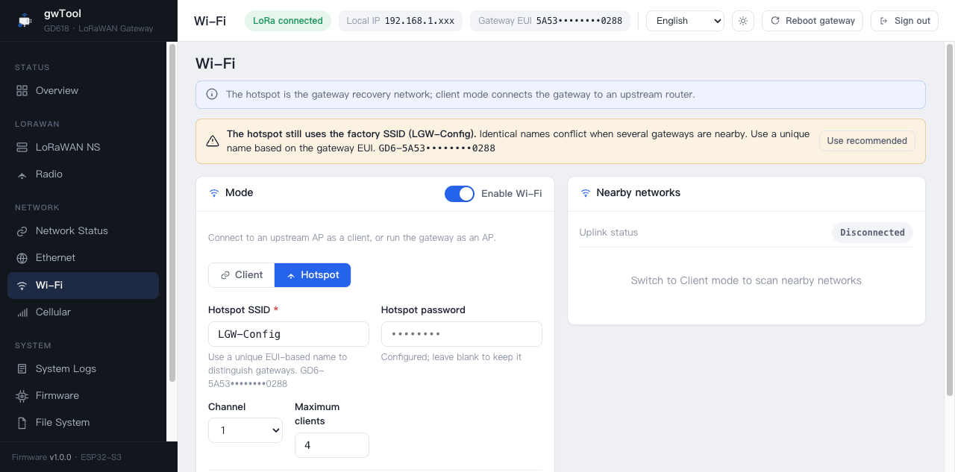Image resolution: width=955 pixels, height=472 pixels.
Task: Go to LoRaWAN NS settings
Action: 83,147
